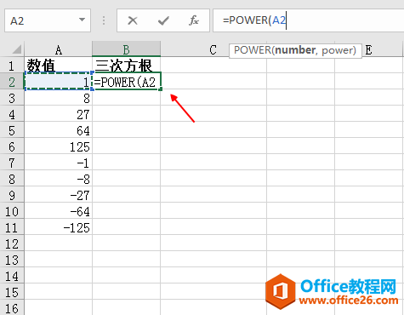Select row 7 header

tap(12, 163)
